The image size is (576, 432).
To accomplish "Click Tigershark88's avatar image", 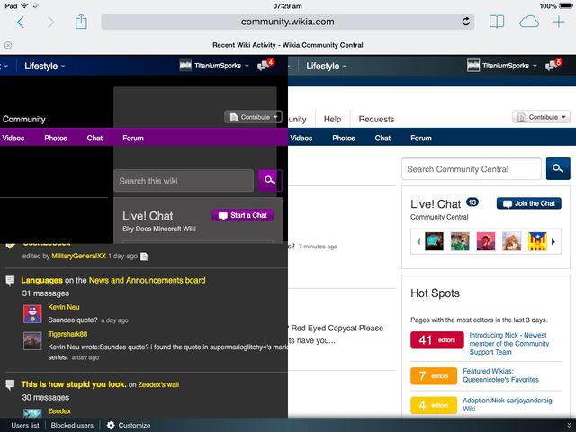I will [x=32, y=340].
